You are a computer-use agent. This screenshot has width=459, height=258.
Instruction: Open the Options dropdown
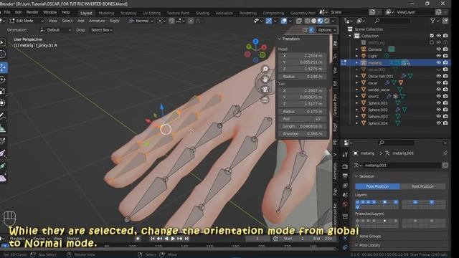pos(326,30)
